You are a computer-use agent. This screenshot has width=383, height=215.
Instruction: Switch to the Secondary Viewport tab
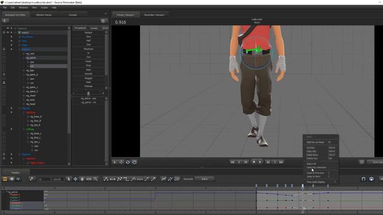[x=154, y=15]
